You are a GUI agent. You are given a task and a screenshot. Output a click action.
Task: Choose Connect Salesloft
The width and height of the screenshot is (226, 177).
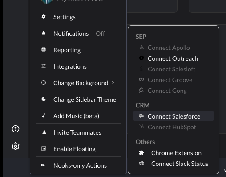click(x=174, y=69)
